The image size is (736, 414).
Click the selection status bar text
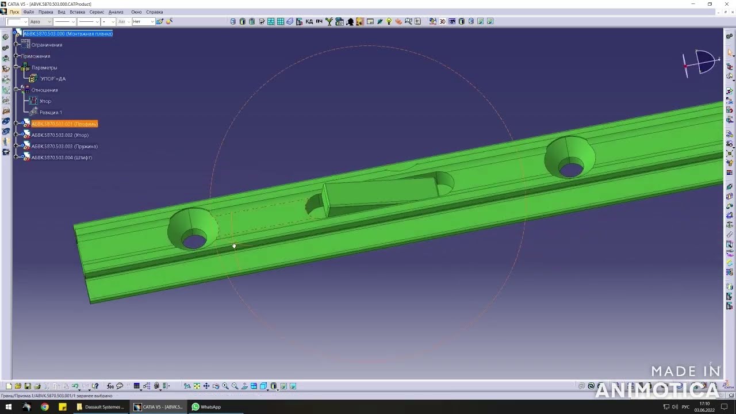tap(56, 396)
